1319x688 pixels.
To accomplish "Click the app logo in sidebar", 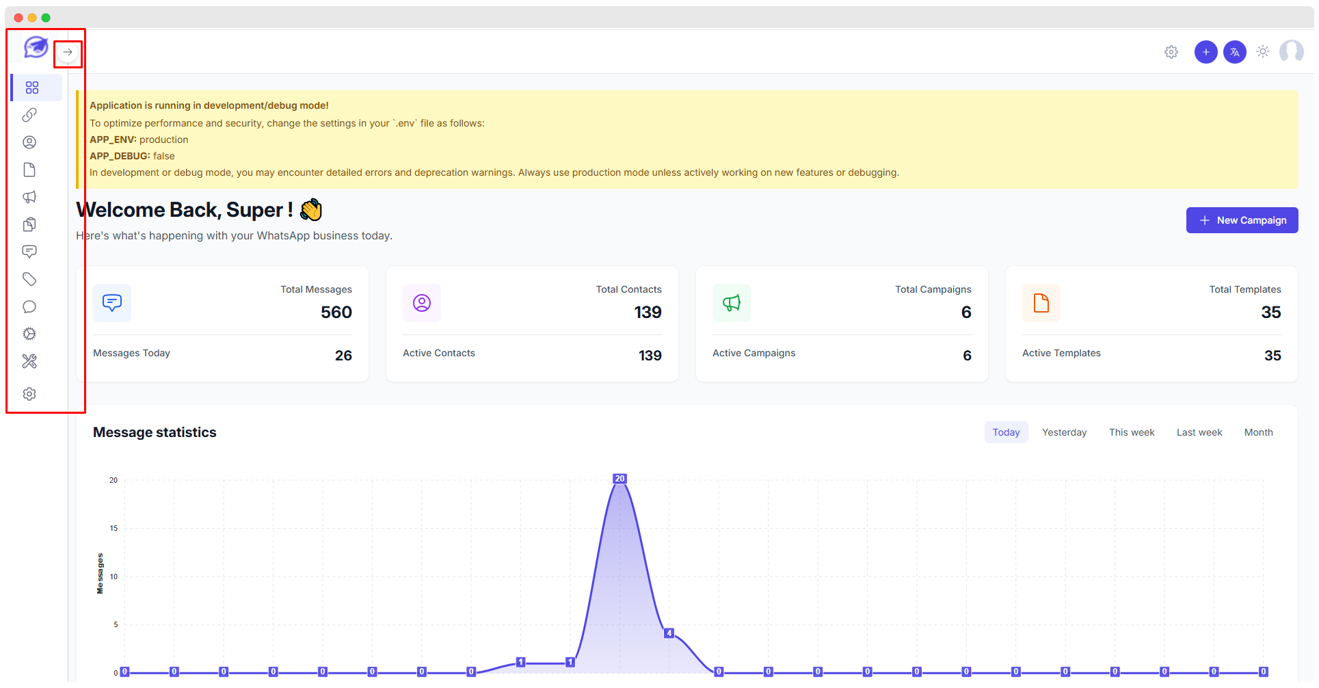I will (x=36, y=47).
